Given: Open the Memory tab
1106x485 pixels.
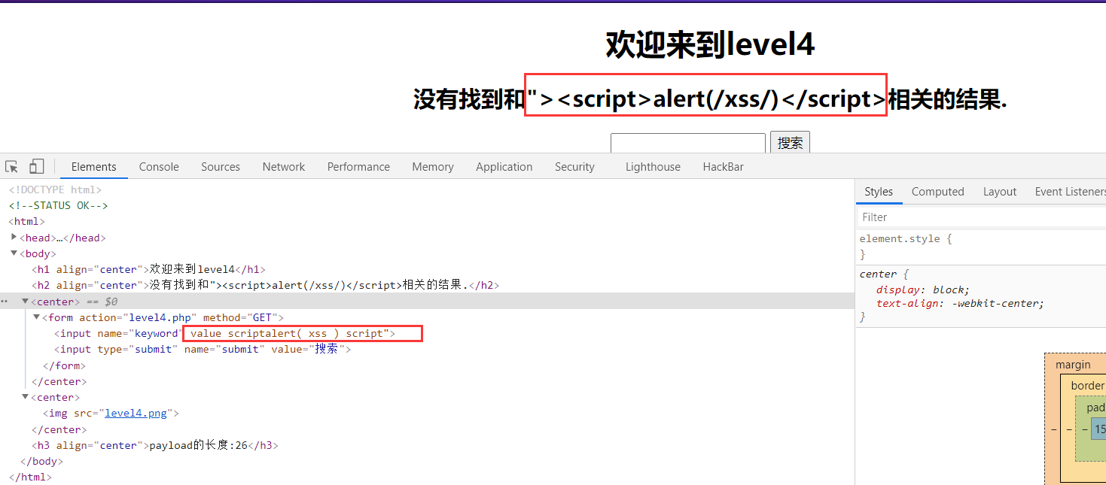Looking at the screenshot, I should pos(433,167).
